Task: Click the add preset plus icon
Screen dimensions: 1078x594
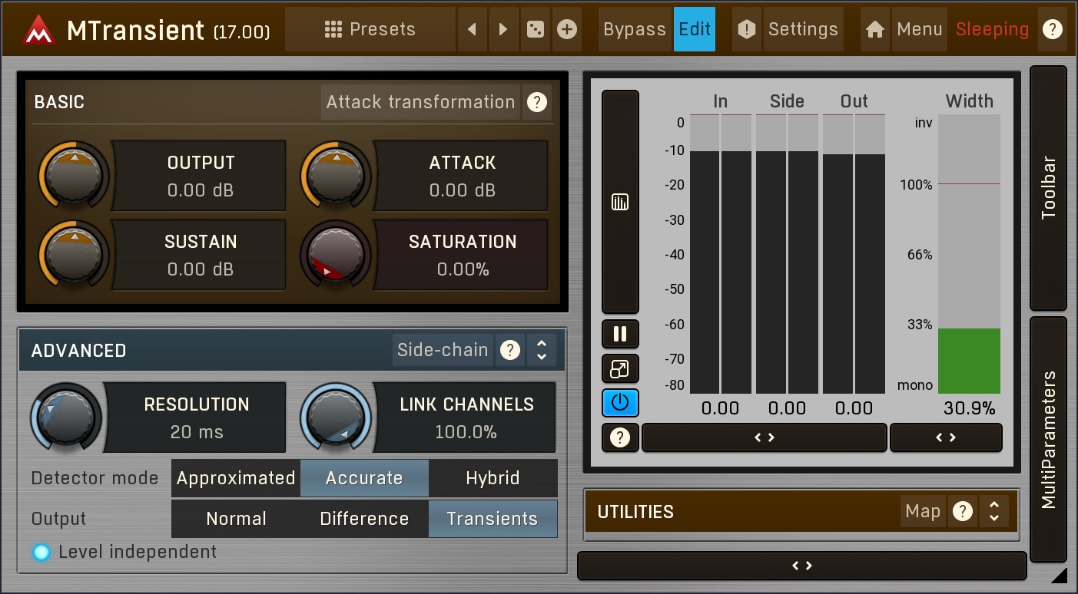Action: [567, 29]
